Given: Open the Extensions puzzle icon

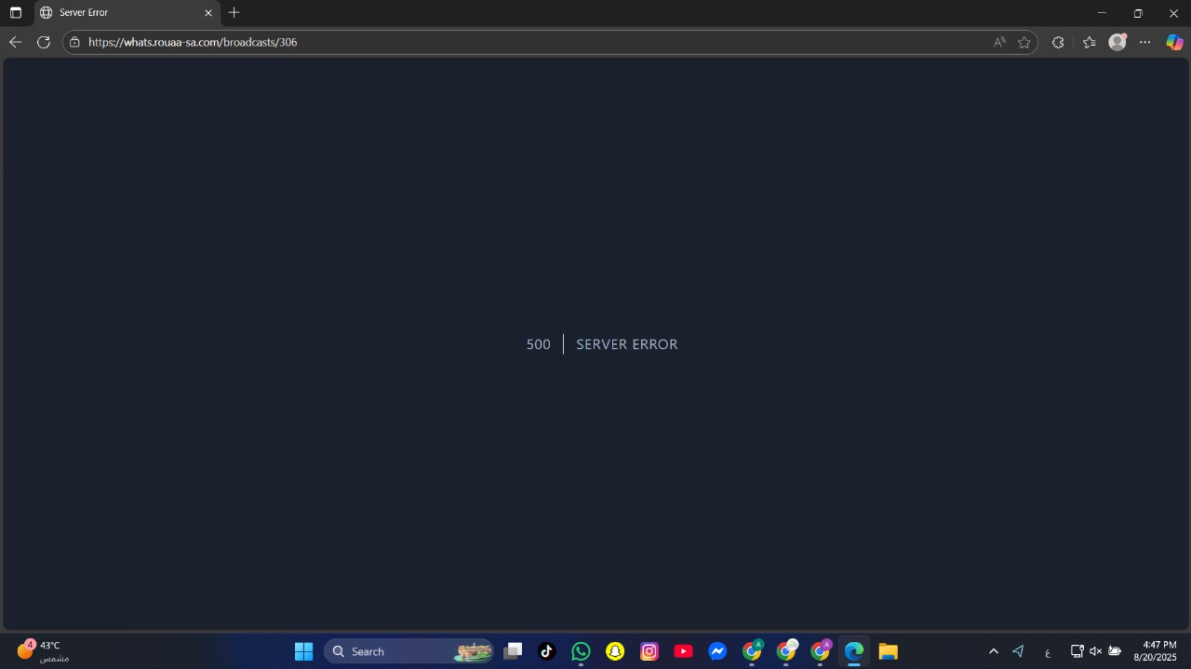Looking at the screenshot, I should point(1058,42).
